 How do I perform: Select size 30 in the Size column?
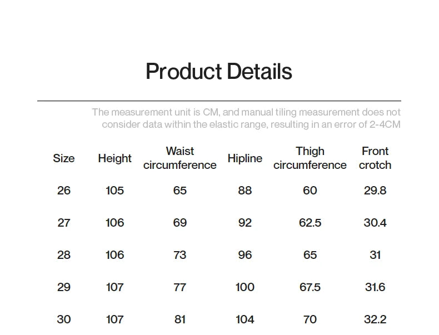coord(64,319)
